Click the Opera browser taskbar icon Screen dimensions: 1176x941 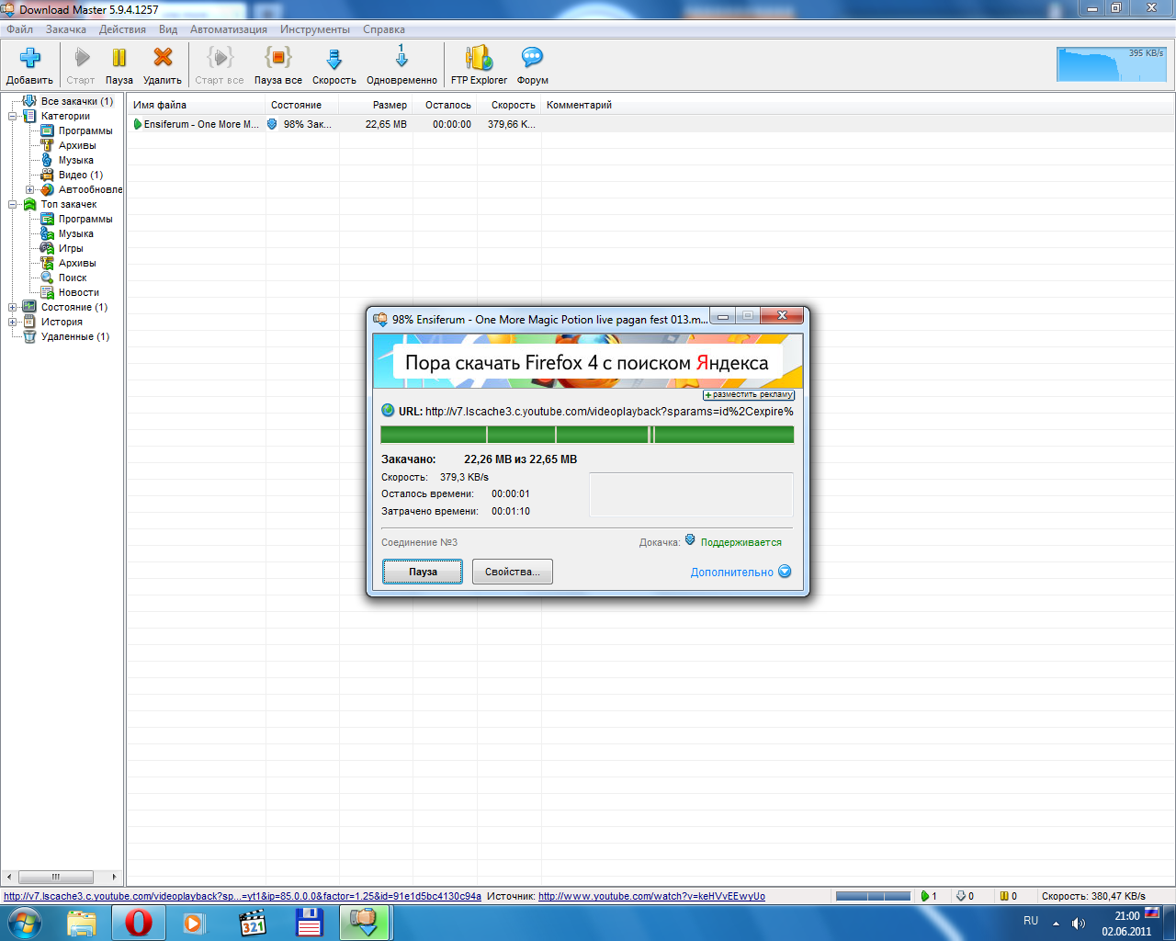(139, 922)
